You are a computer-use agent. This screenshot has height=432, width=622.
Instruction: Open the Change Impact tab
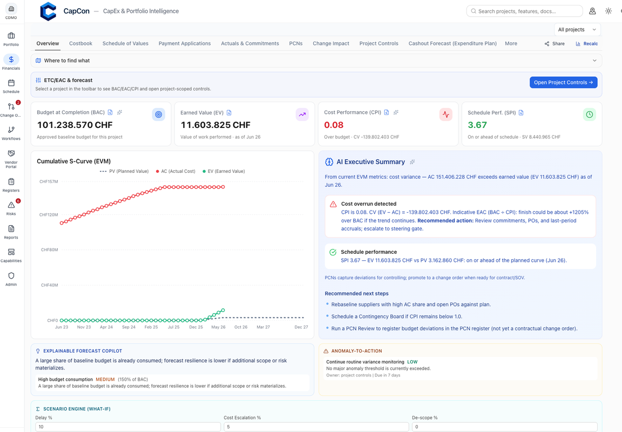tap(331, 44)
